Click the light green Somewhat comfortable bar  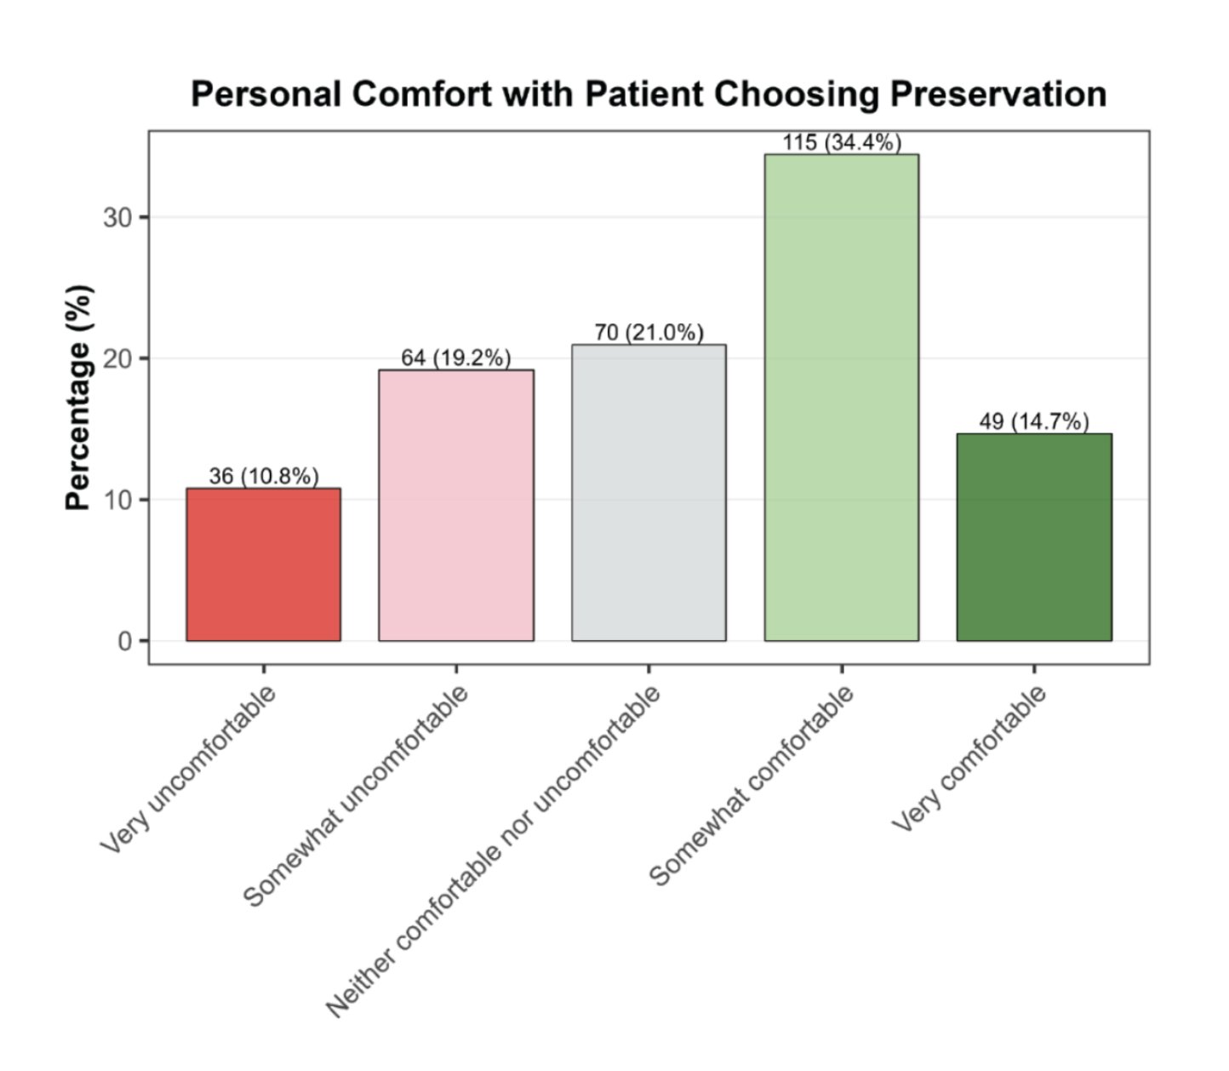tap(841, 398)
